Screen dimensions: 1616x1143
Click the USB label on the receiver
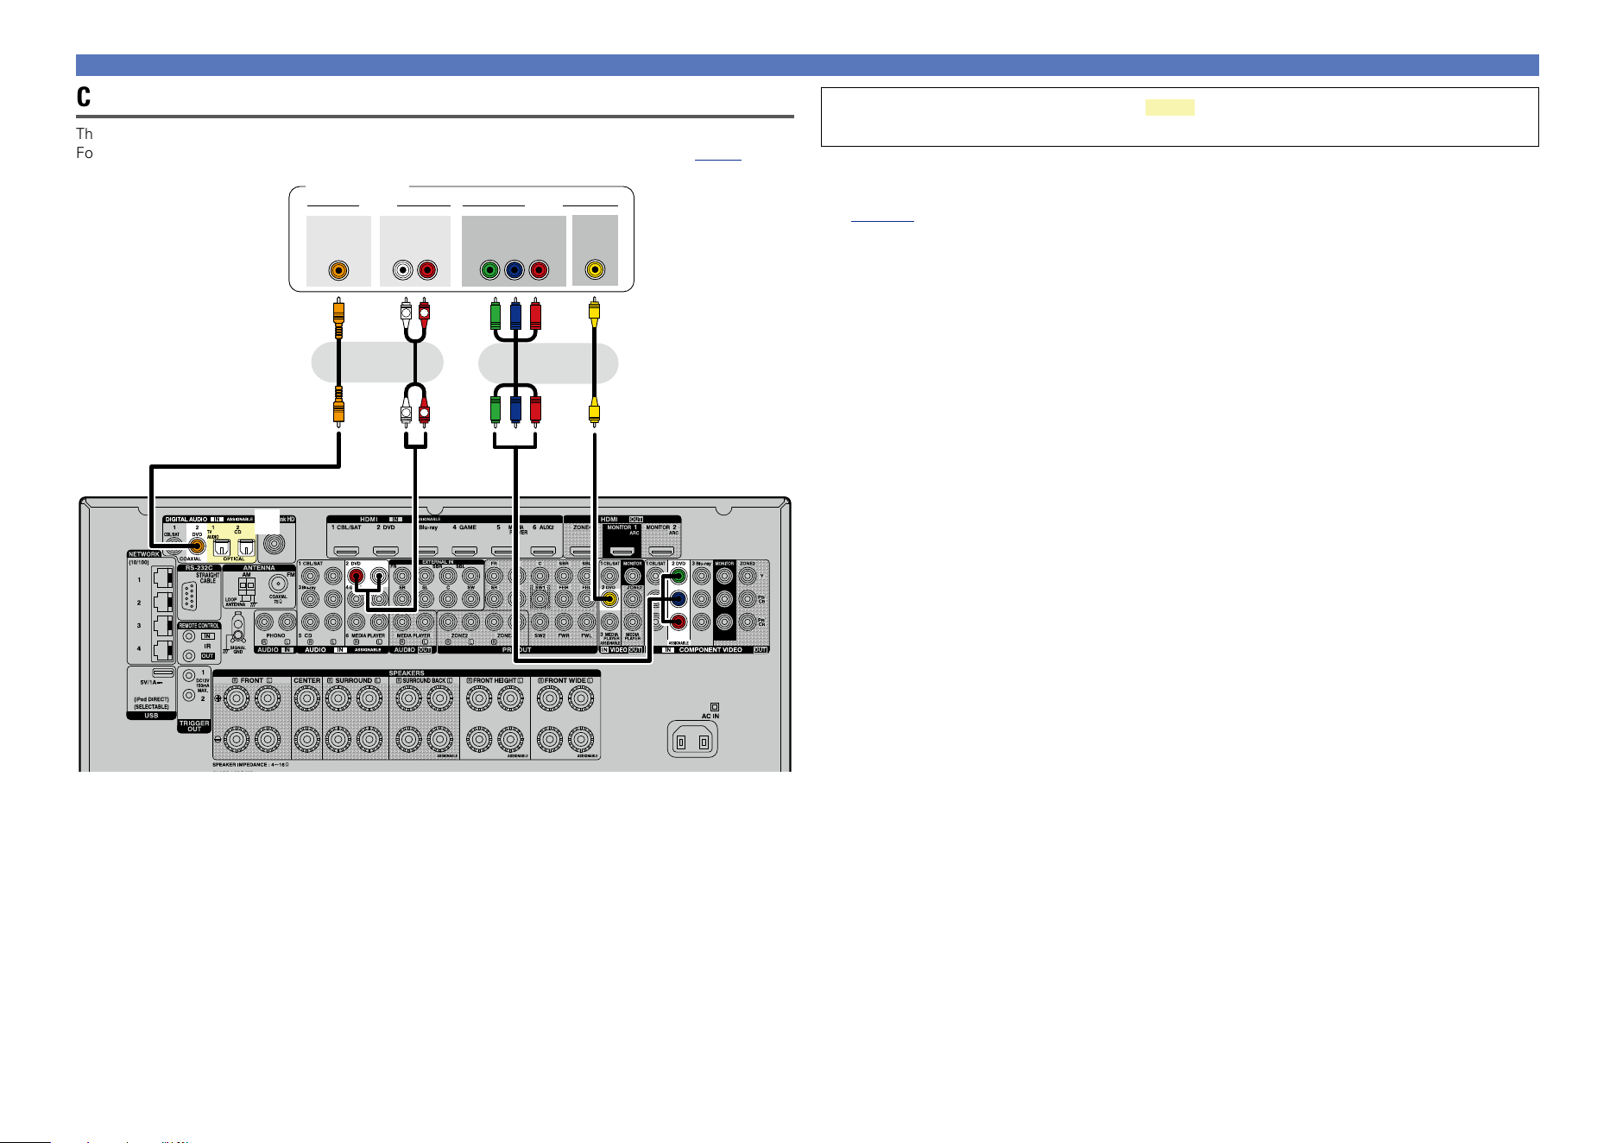(152, 716)
